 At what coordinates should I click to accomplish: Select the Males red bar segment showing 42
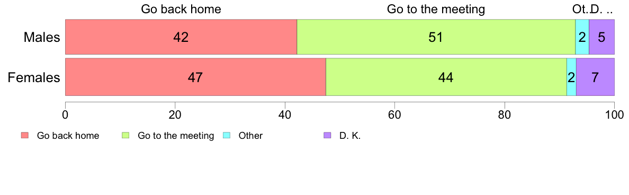tap(181, 37)
